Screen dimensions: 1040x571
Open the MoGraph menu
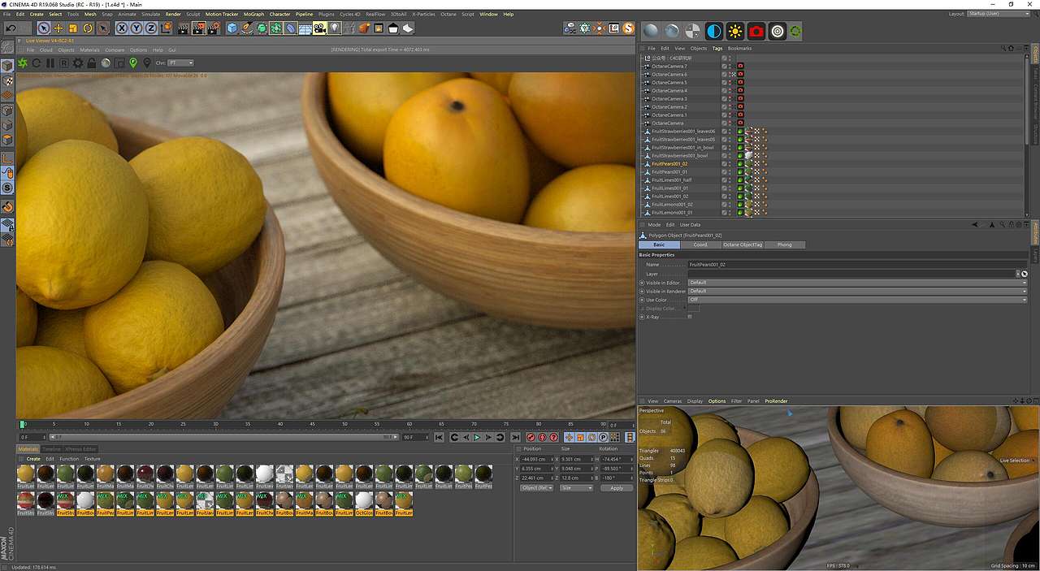(253, 14)
